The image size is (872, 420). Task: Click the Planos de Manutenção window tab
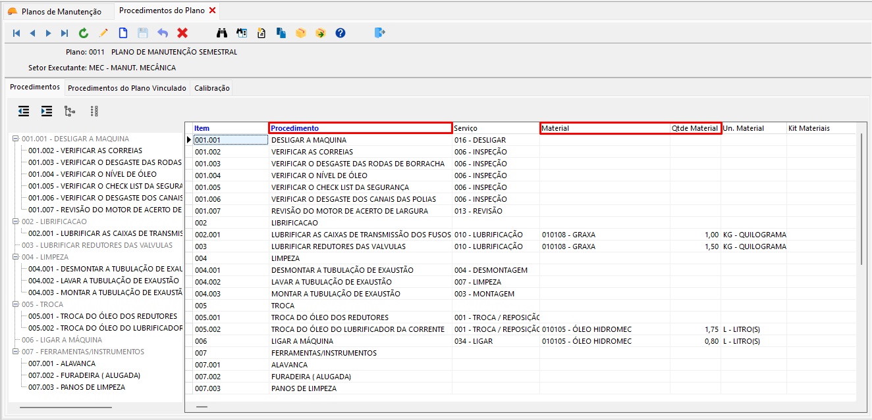pos(61,12)
